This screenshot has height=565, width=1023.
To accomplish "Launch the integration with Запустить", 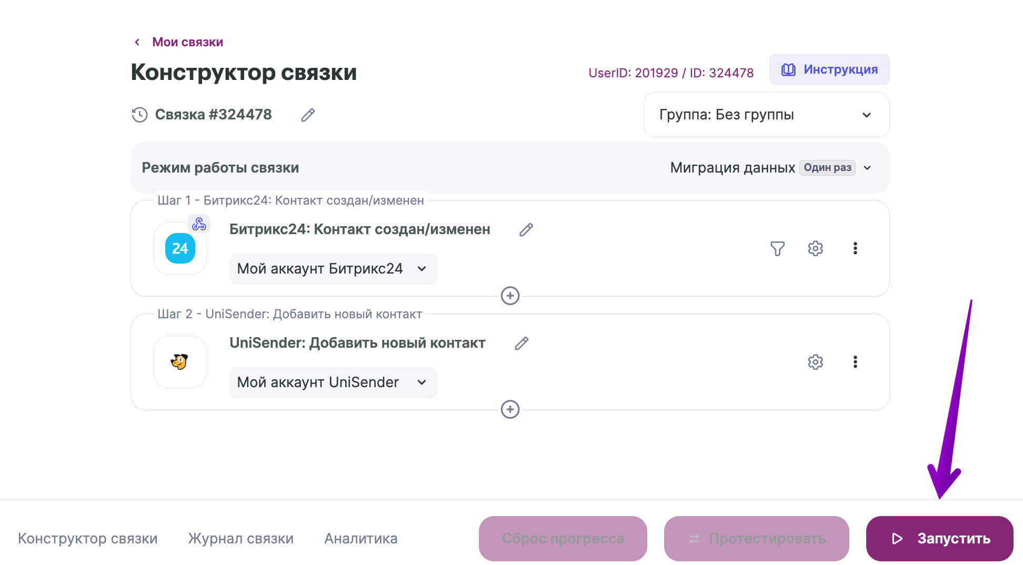I will pos(940,539).
